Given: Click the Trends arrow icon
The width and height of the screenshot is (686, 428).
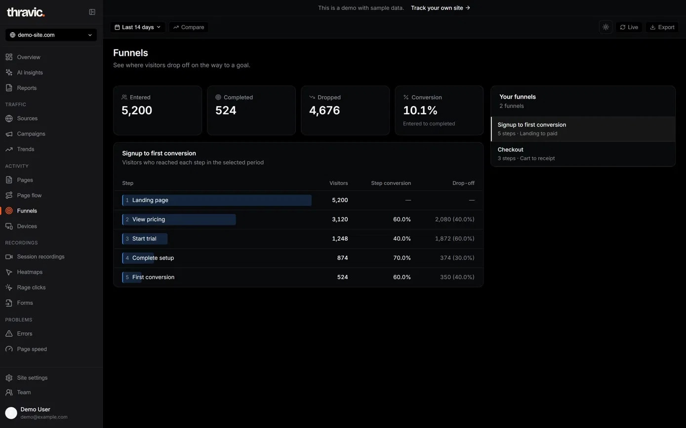Looking at the screenshot, I should point(9,149).
